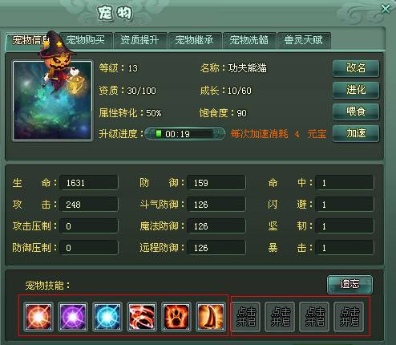Click the upgrade progress bar timer

coord(185,134)
